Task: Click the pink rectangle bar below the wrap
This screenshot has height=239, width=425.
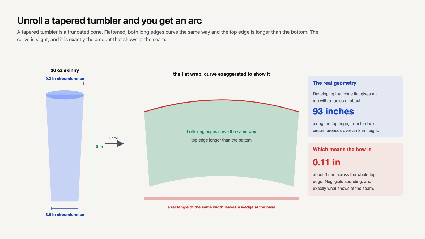Action: [222, 198]
